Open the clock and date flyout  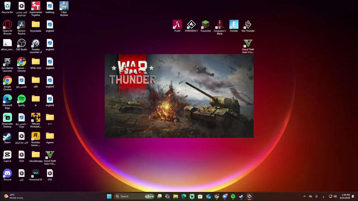click(x=345, y=196)
